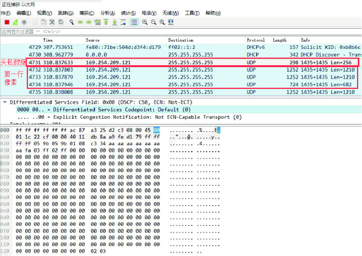This screenshot has width=362, height=256.
Task: Click destination ff02::1:2 cell
Action: point(182,47)
